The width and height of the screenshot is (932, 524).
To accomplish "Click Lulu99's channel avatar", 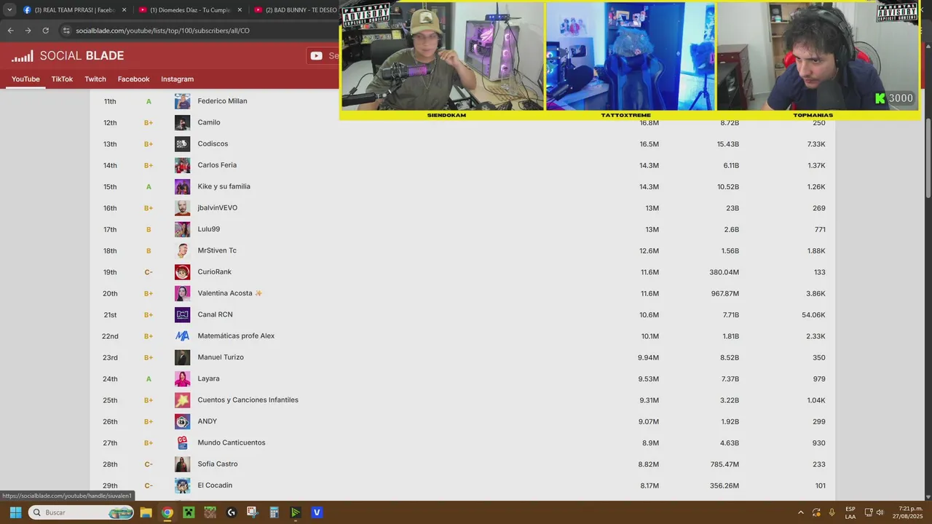I will (x=182, y=229).
